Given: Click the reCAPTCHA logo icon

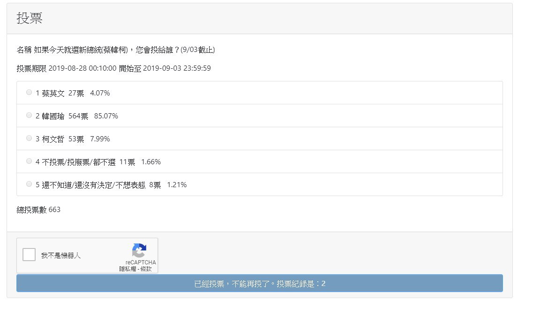Looking at the screenshot, I should point(139,250).
